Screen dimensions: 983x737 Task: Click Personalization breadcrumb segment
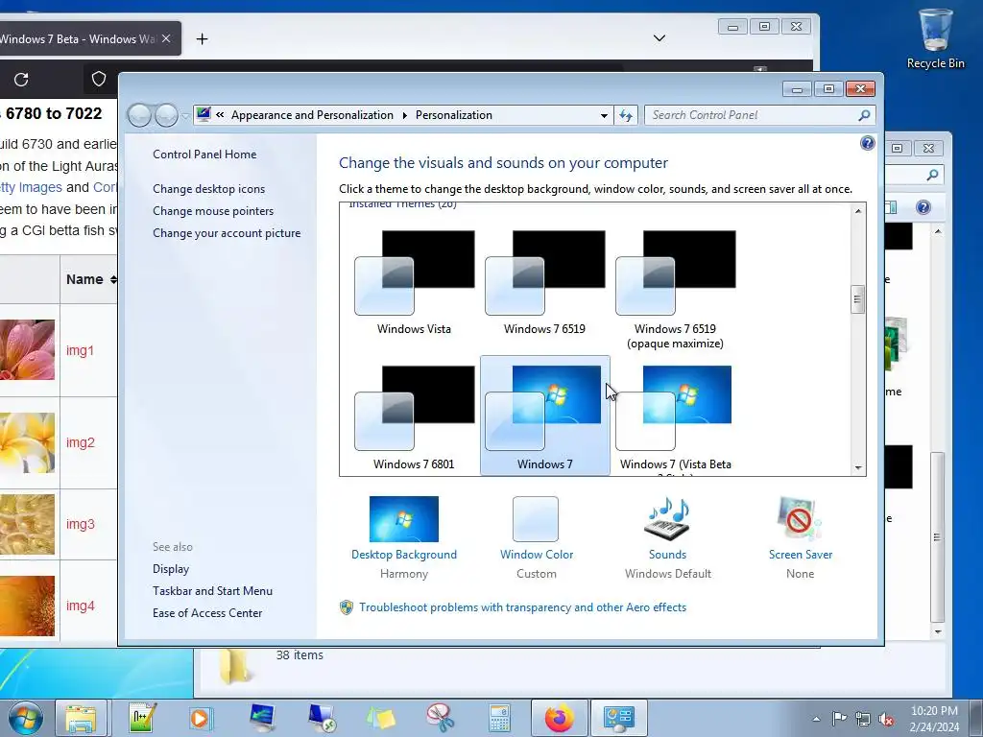(x=454, y=115)
